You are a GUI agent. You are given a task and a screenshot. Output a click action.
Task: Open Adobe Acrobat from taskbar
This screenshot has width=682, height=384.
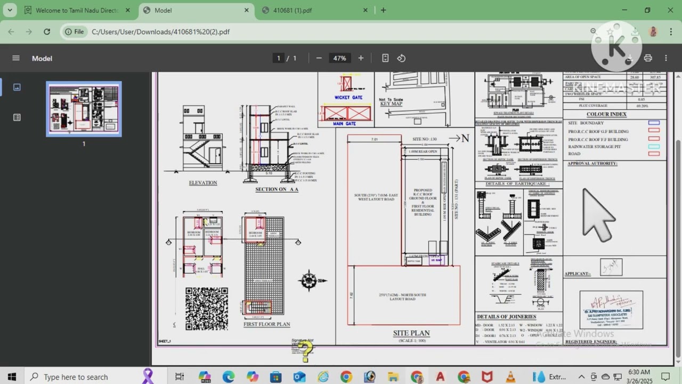point(440,377)
